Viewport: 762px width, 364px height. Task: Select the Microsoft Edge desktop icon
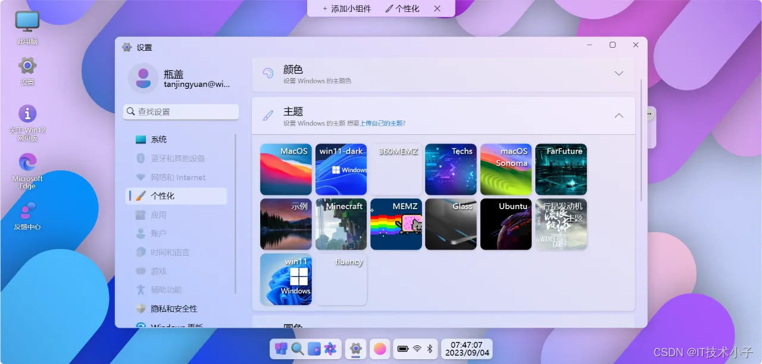(27, 171)
